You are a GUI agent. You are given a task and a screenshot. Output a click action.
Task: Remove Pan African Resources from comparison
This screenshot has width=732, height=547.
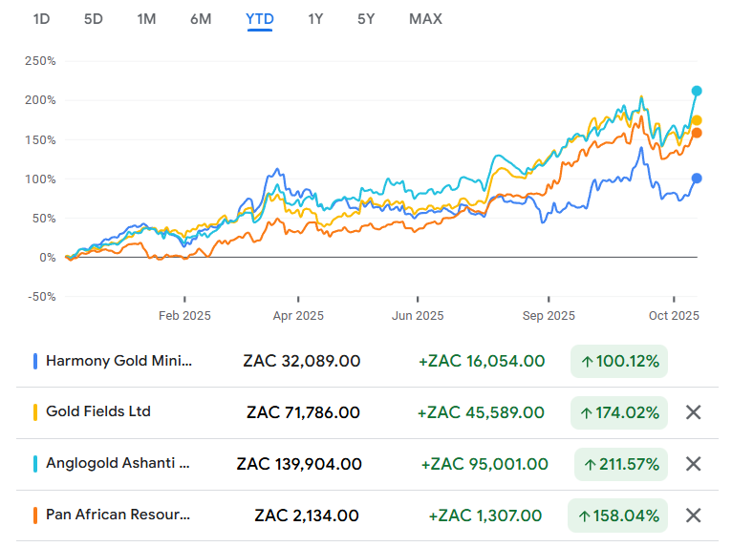[x=694, y=515]
